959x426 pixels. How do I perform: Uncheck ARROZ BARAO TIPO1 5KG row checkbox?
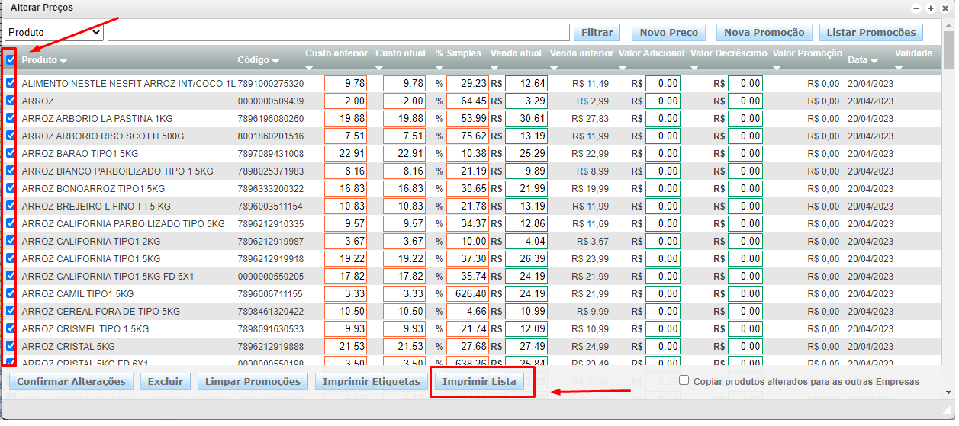coord(11,153)
